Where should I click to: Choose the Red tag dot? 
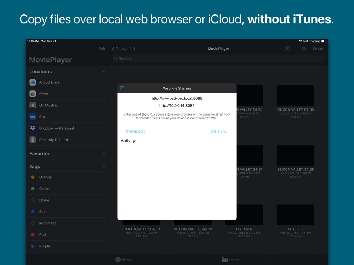(x=33, y=235)
